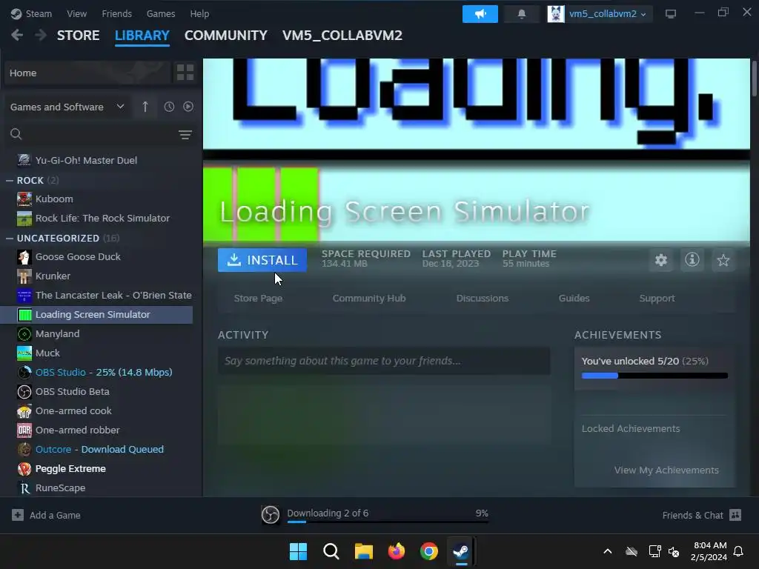759x569 pixels.
Task: Open the Friends & Chat grid icon
Action: point(735,516)
